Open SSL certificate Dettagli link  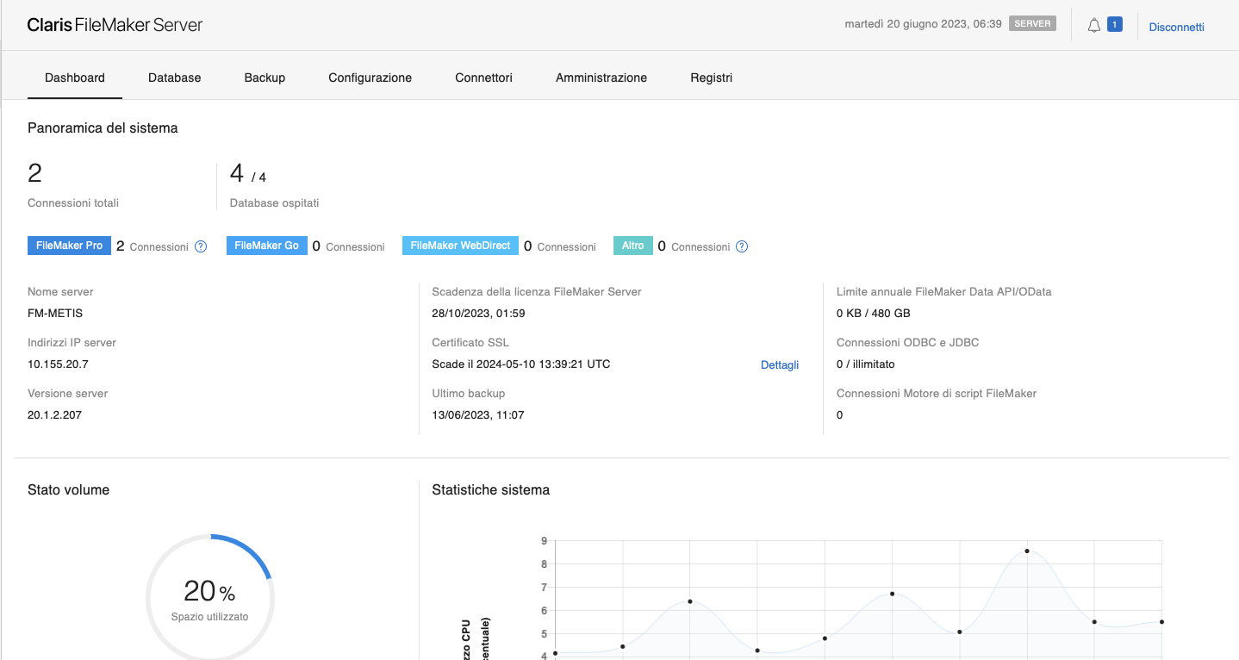click(x=780, y=365)
